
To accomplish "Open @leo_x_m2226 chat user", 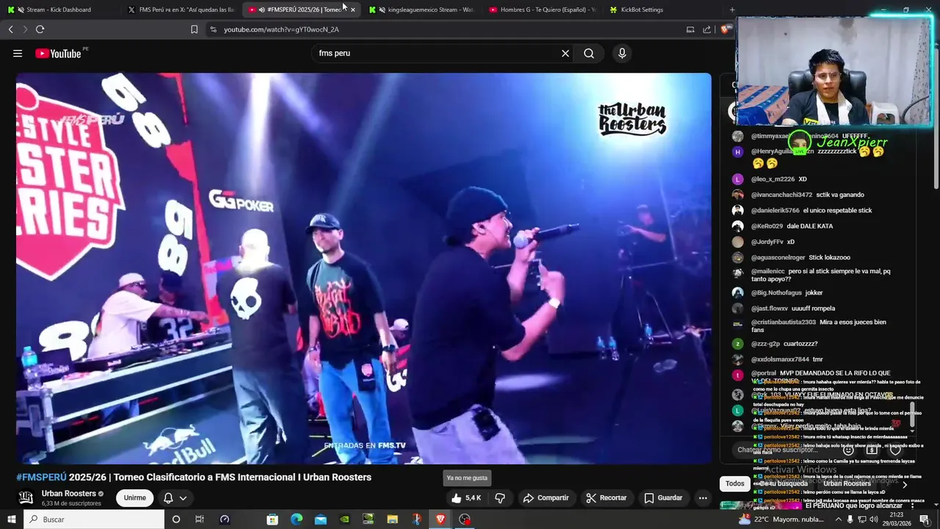I will [773, 179].
